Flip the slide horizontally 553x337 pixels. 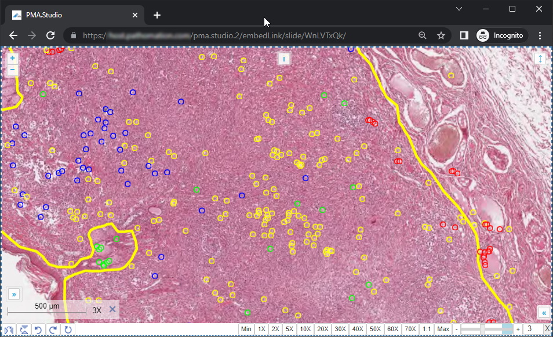coord(9,329)
